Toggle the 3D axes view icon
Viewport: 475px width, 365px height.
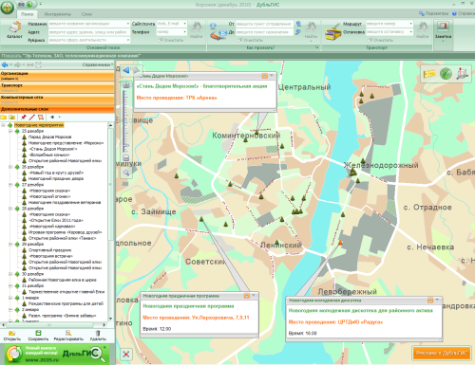pyautogui.click(x=462, y=74)
